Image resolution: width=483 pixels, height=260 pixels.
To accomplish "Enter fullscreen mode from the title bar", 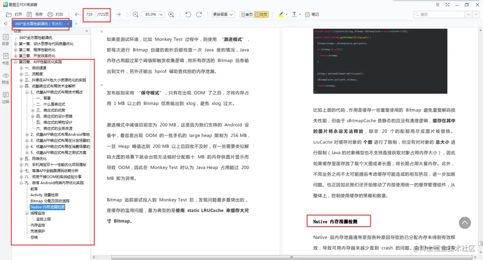I will [447, 5].
